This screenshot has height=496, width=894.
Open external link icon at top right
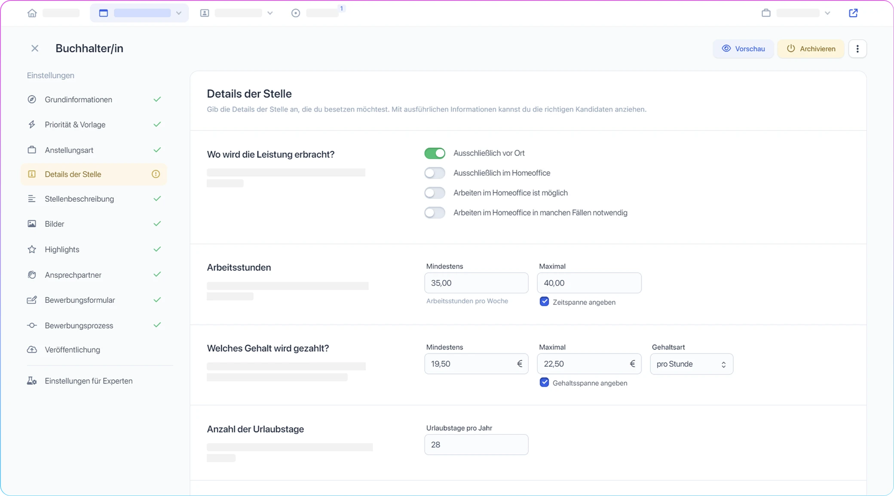click(853, 13)
